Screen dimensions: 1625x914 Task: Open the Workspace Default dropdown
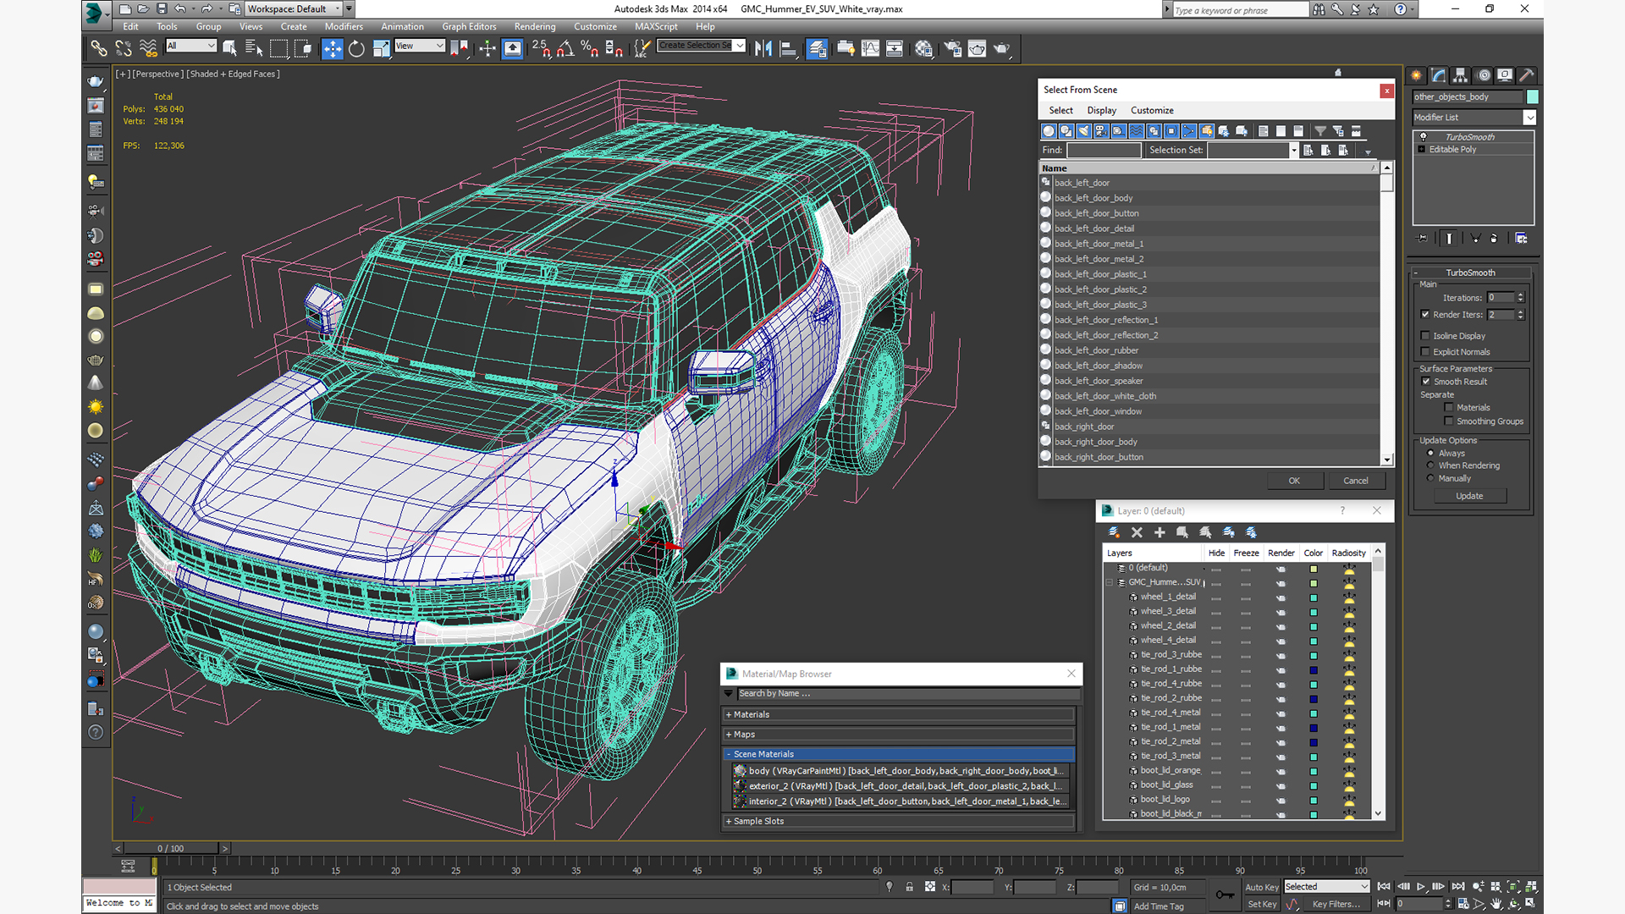(295, 8)
